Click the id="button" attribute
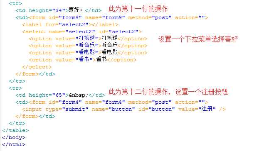264x151 pixels. [157, 109]
